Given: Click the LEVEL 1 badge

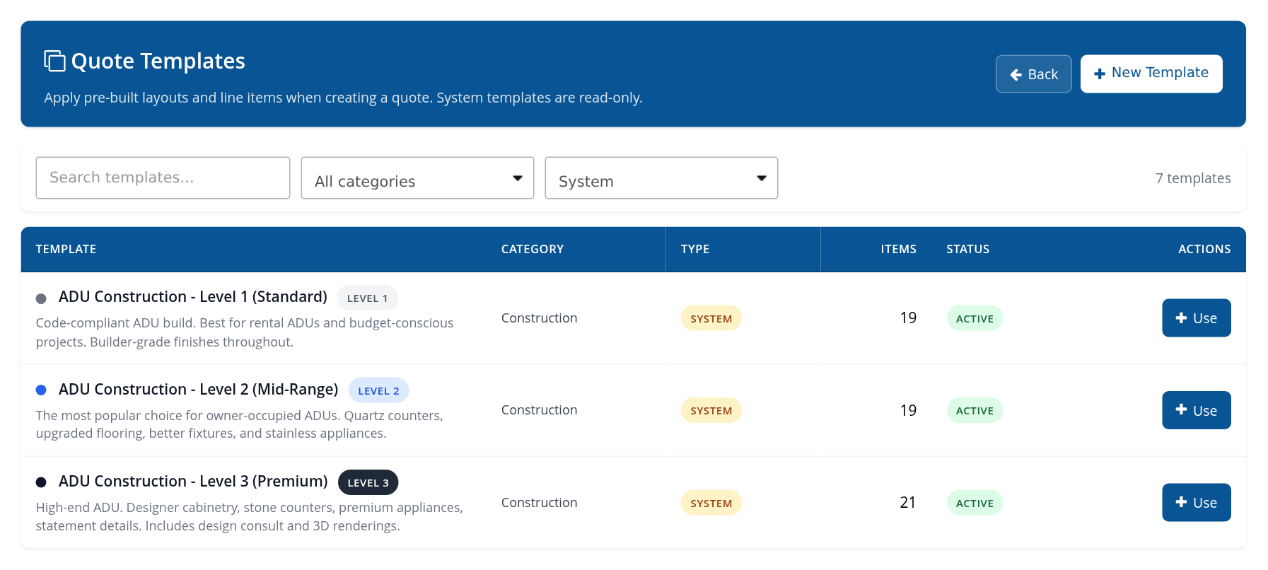Looking at the screenshot, I should pyautogui.click(x=367, y=298).
